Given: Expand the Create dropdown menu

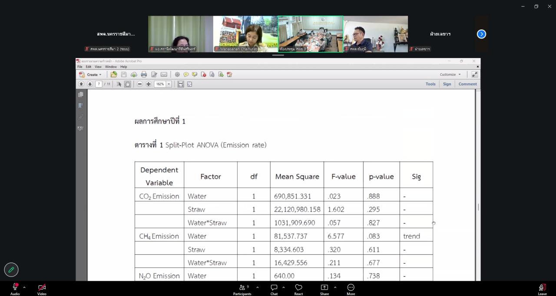Looking at the screenshot, I should pos(91,75).
